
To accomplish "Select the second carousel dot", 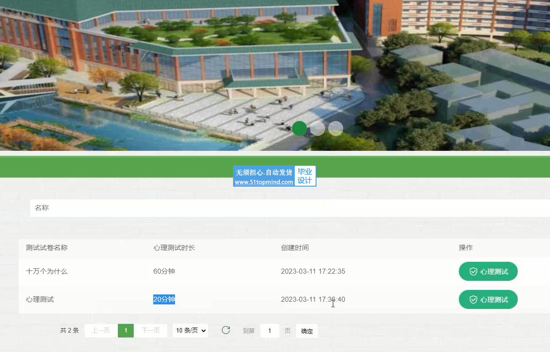I will coord(317,128).
